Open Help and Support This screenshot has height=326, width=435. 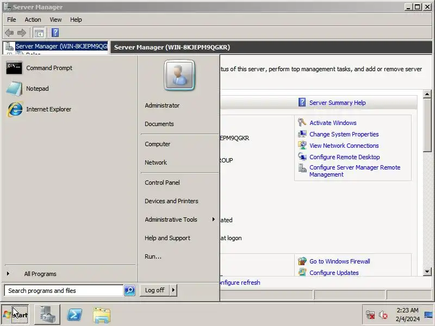pos(167,238)
